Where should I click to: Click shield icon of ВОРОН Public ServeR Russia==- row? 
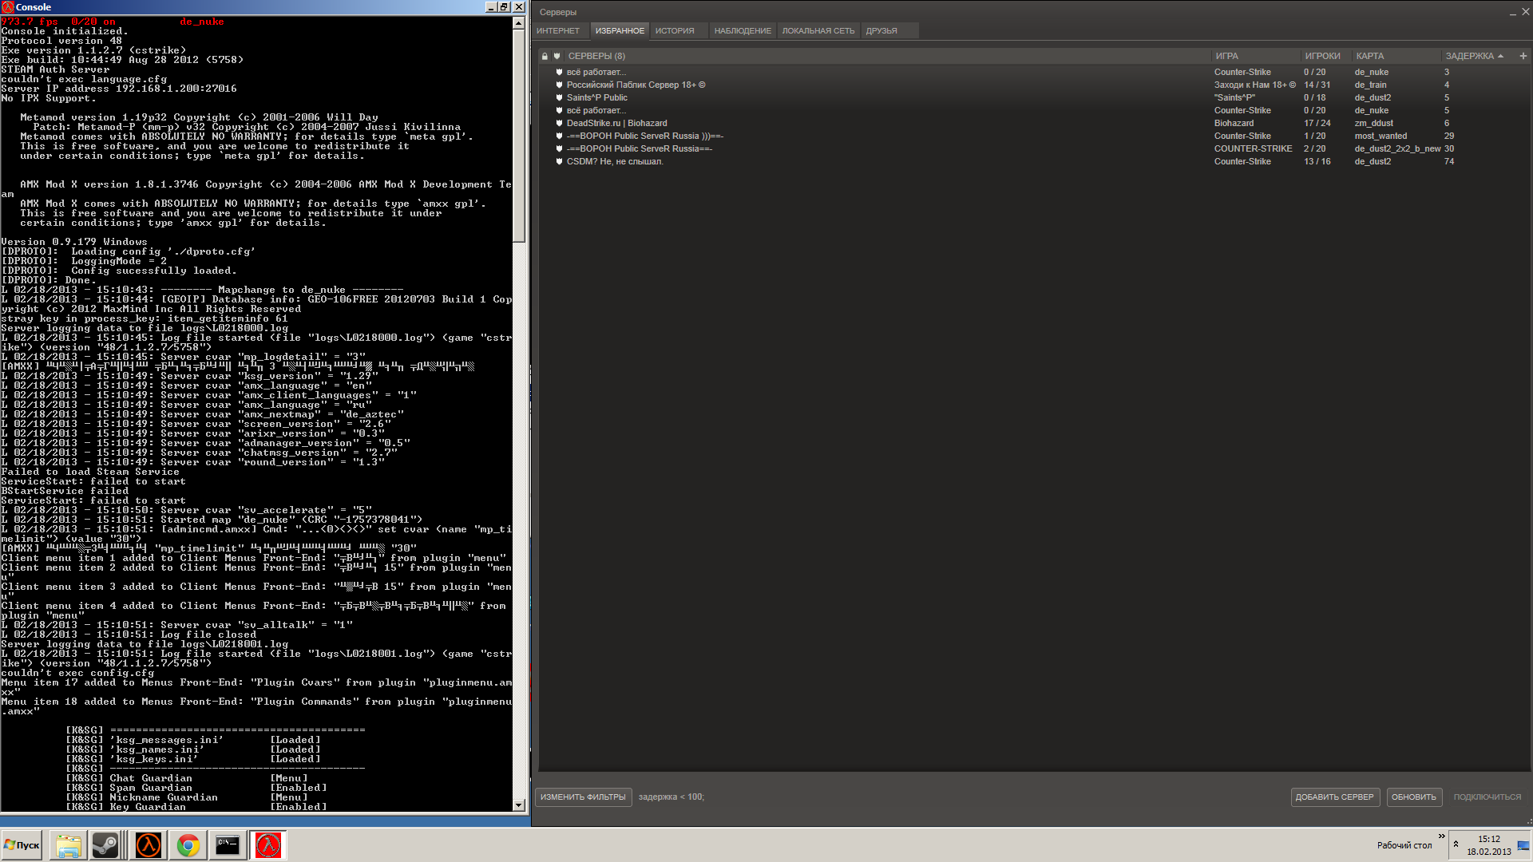[x=559, y=148]
